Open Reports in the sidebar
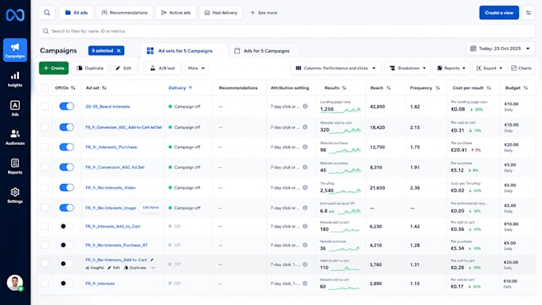This screenshot has height=305, width=542. [15, 166]
